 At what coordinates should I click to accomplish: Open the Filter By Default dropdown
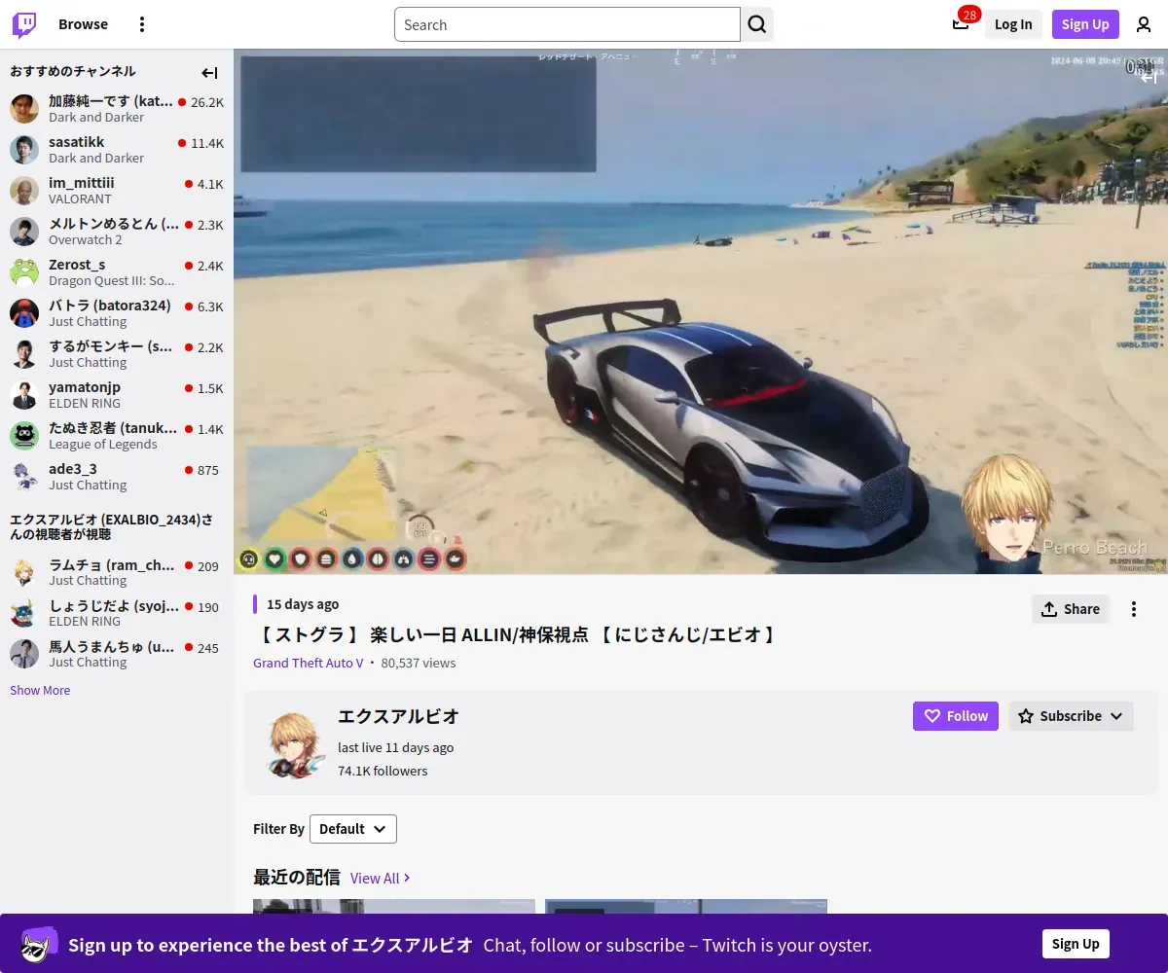353,829
